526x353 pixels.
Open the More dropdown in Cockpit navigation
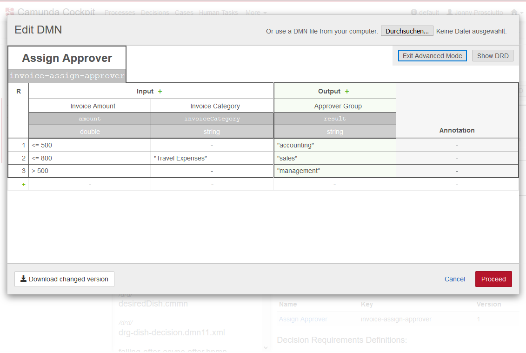(256, 13)
